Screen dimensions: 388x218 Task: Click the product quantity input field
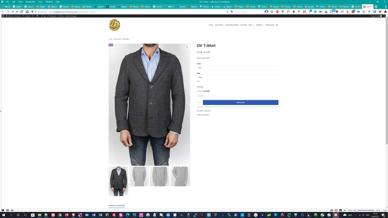tap(199, 102)
